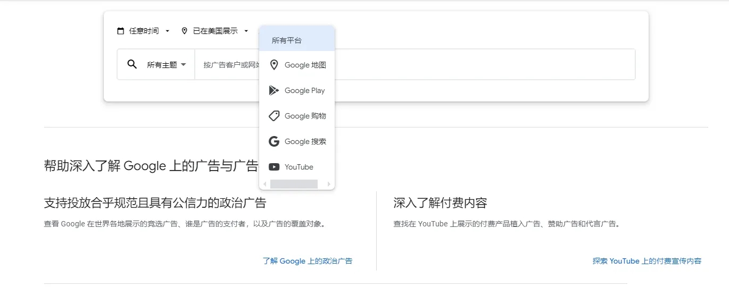Click the Google G search icon

[x=274, y=141]
